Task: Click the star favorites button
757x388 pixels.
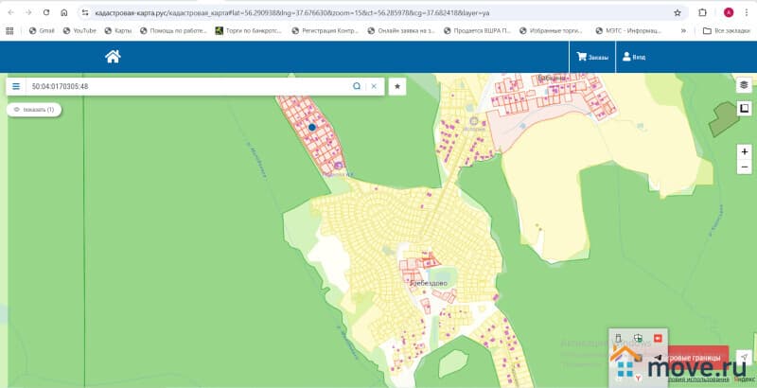Action: click(x=397, y=86)
